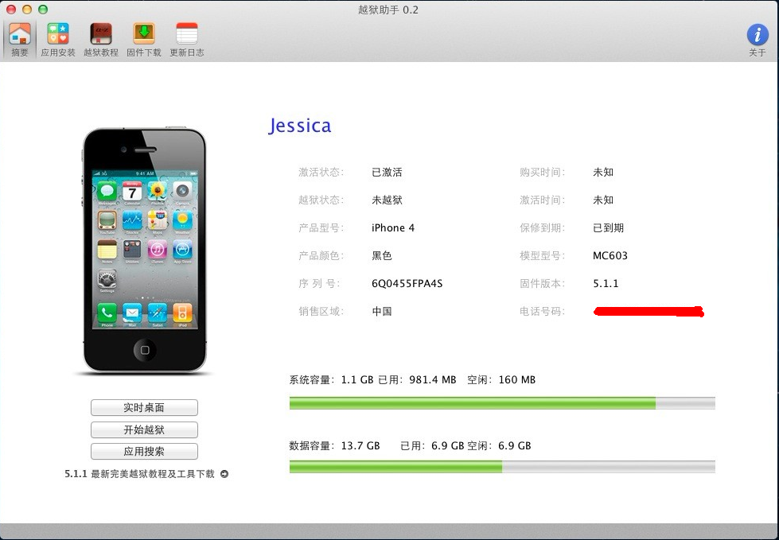Image resolution: width=779 pixels, height=540 pixels.
Task: Click the device name Jessica
Action: [299, 126]
